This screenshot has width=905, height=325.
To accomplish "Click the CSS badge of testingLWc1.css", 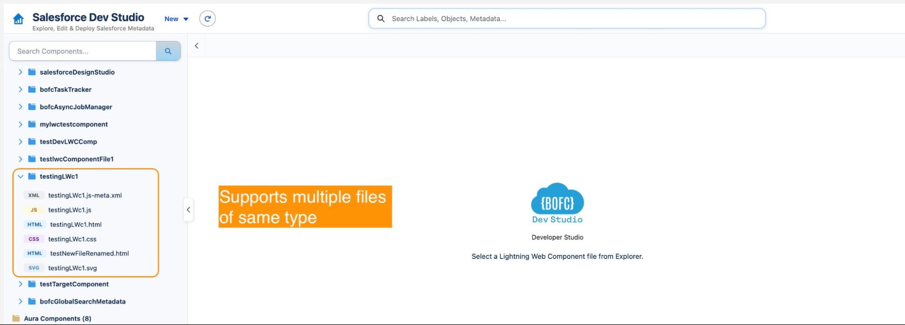I will click(34, 239).
